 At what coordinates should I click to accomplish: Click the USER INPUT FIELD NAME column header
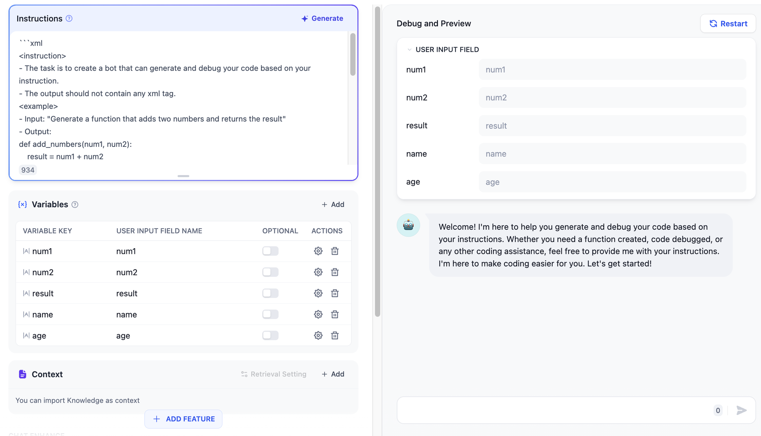click(159, 231)
